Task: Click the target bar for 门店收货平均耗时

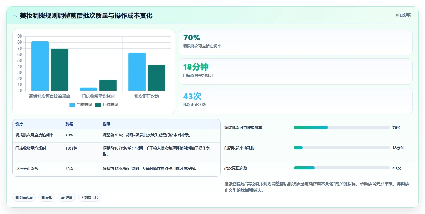Action: 108,85
